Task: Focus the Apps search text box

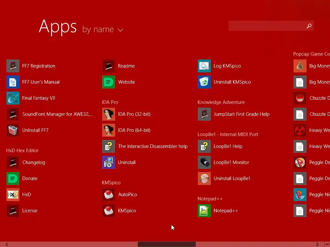Action: click(267, 26)
